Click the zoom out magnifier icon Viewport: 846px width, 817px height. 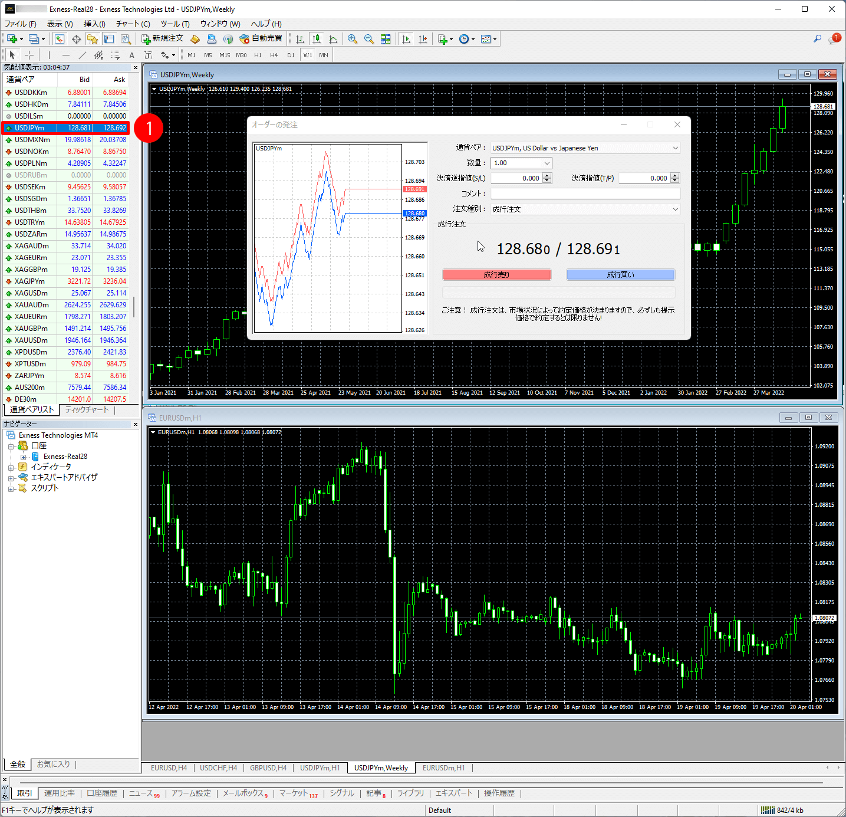(x=369, y=39)
